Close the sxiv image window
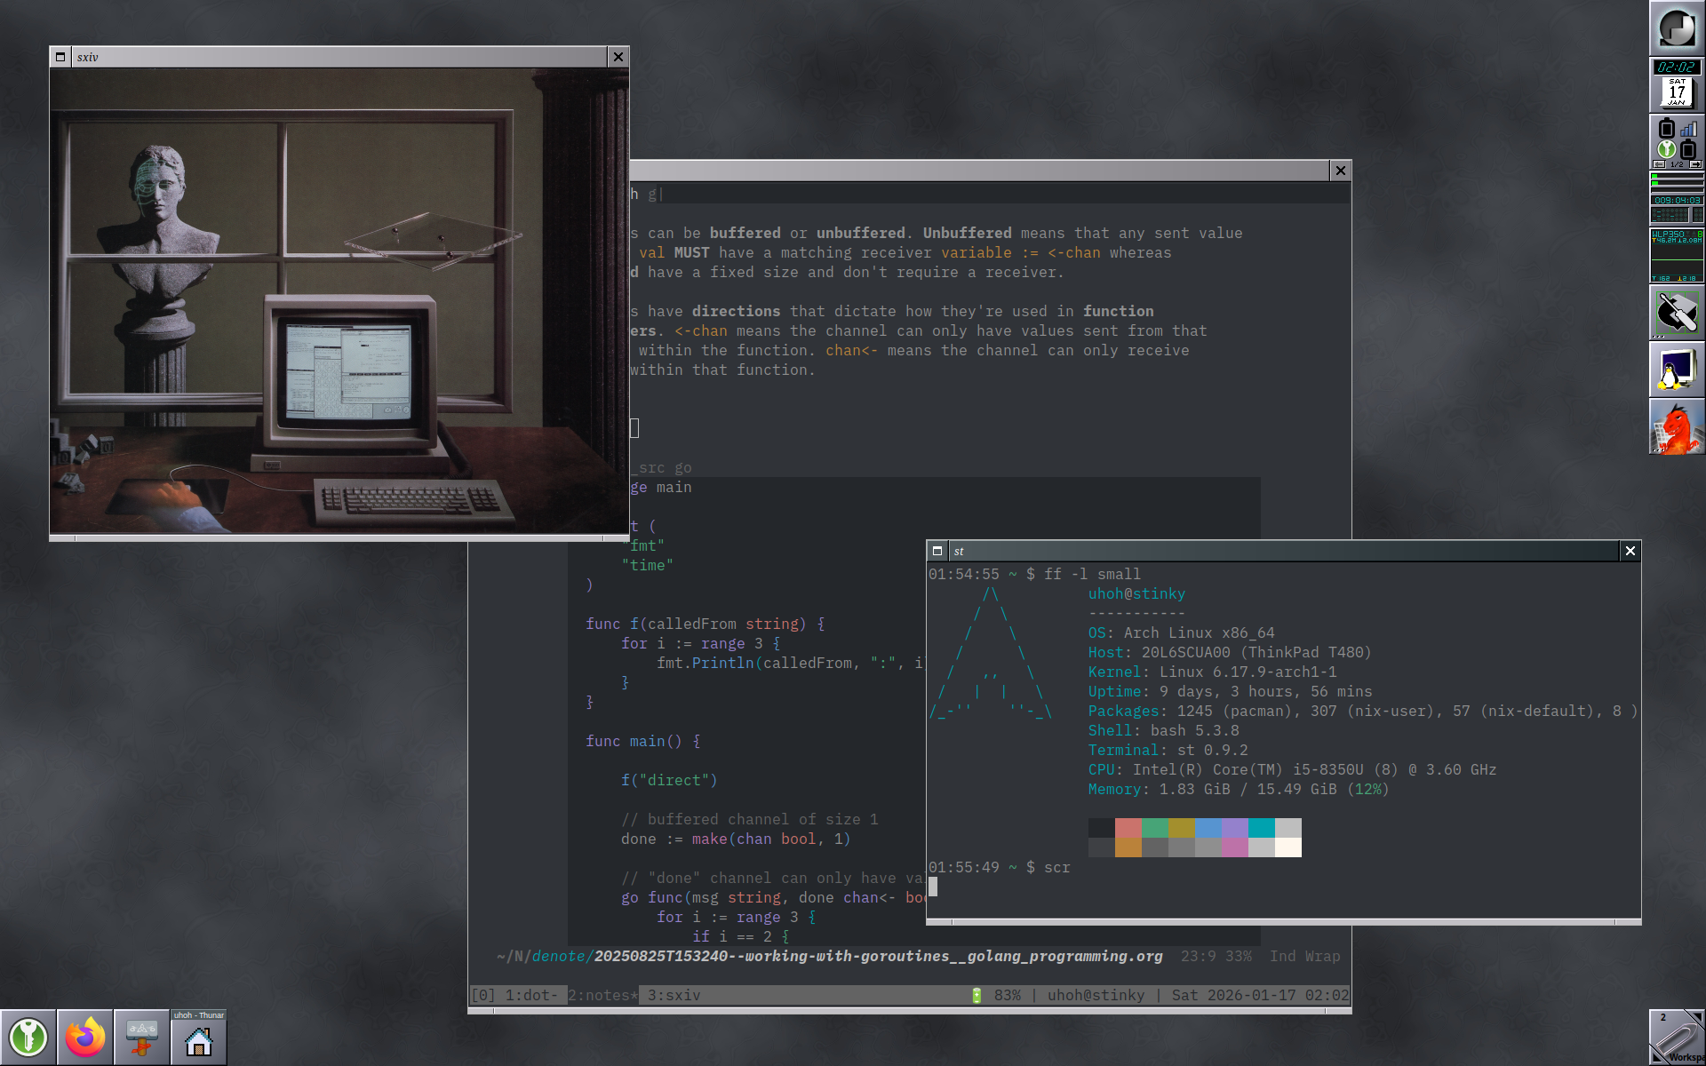The height and width of the screenshot is (1066, 1706). (618, 57)
